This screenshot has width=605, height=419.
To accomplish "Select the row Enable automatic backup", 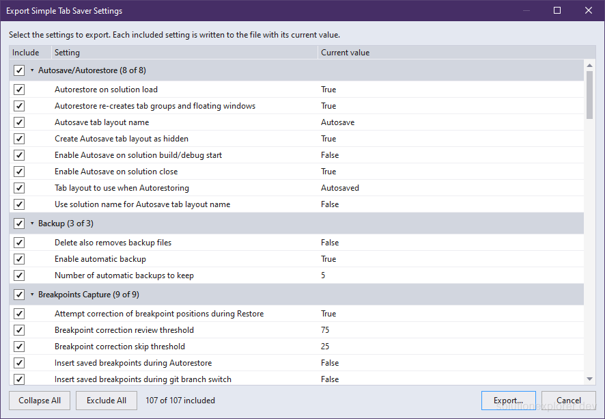I will (296, 259).
